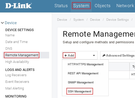Select SNMP Management entry
This screenshot has height=98, width=135.
(81, 82)
